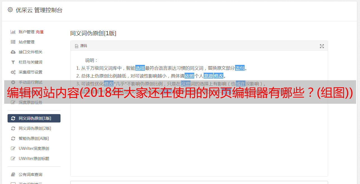This screenshot has width=360, height=184.
Task: Click the 采集细节设置 gears icon
Action: pyautogui.click(x=13, y=72)
